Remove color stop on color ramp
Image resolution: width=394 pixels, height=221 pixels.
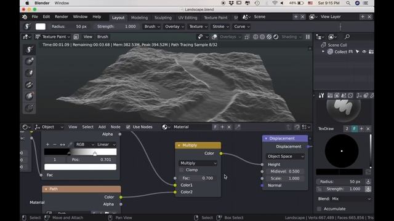55,145
